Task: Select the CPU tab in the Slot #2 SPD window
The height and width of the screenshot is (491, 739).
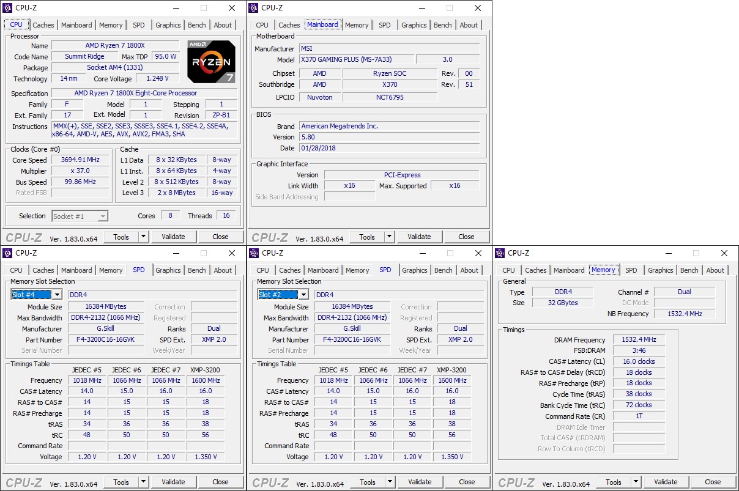Action: [263, 270]
